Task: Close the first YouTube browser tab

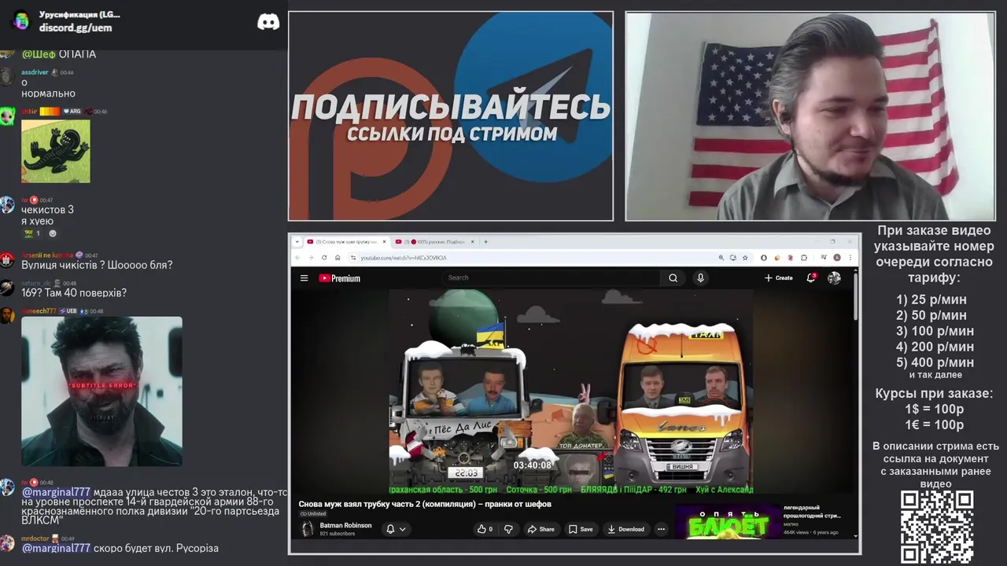Action: pyautogui.click(x=385, y=241)
